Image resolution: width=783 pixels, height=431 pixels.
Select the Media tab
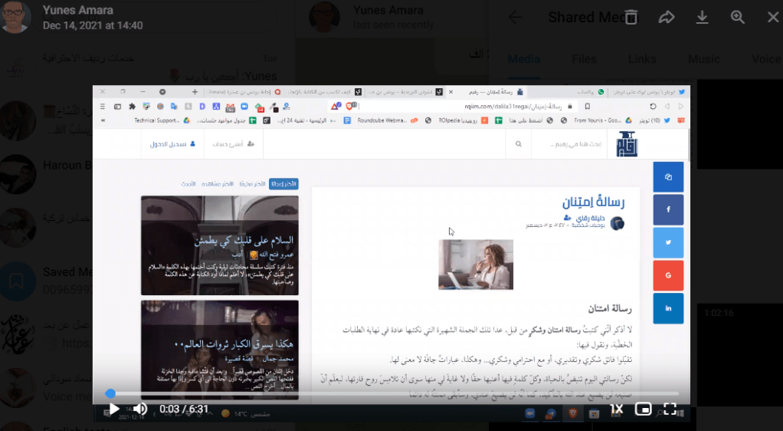coord(524,59)
